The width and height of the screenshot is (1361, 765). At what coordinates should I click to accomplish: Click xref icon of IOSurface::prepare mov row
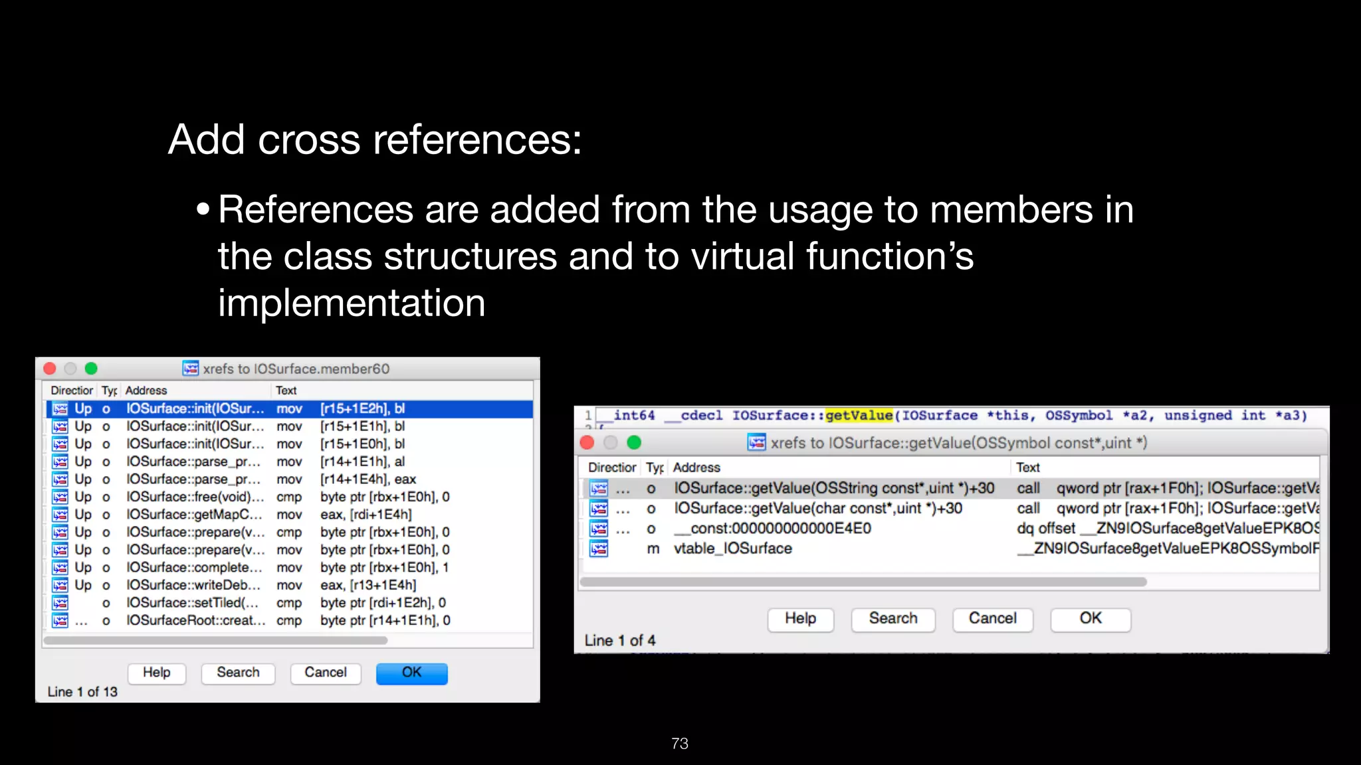pos(60,550)
